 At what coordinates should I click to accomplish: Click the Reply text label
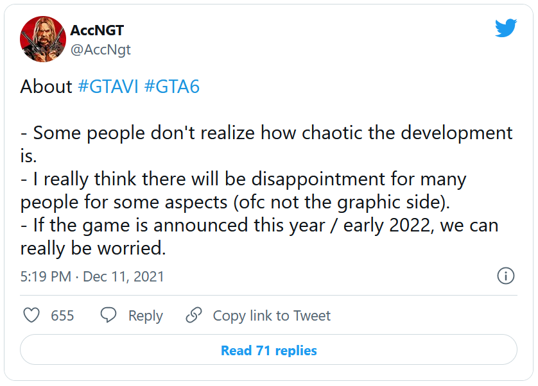pos(145,315)
